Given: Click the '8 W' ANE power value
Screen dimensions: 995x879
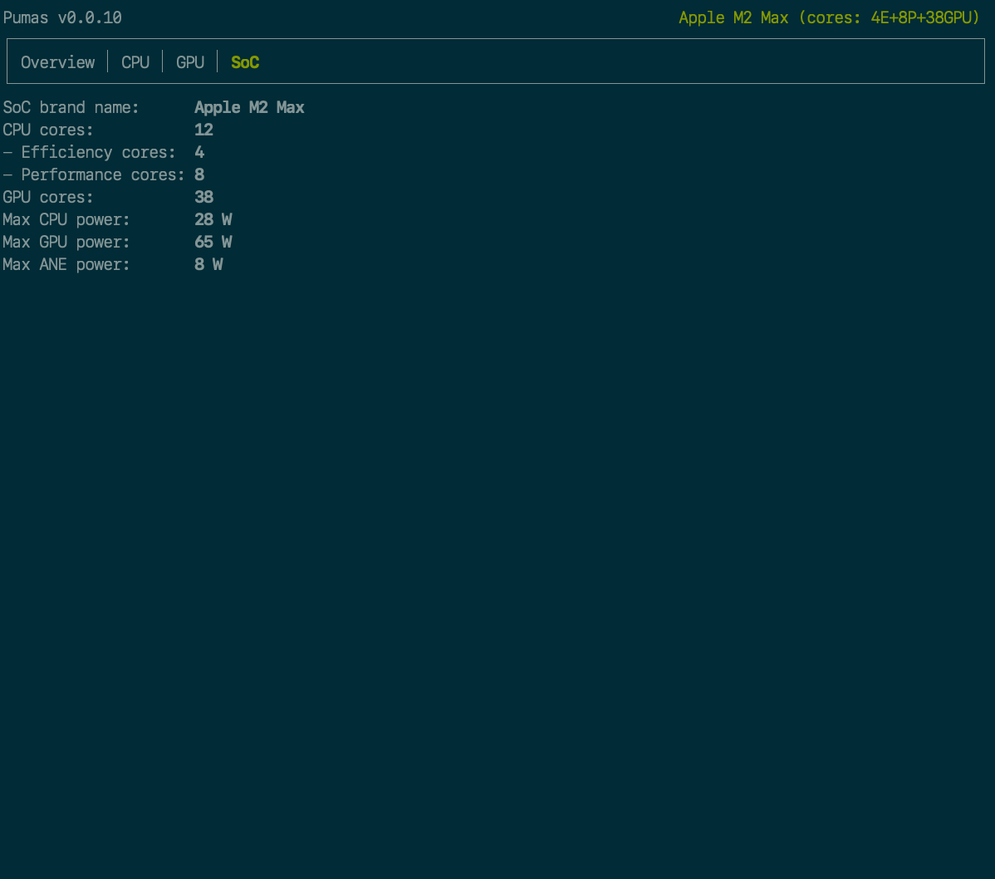Looking at the screenshot, I should pyautogui.click(x=208, y=264).
